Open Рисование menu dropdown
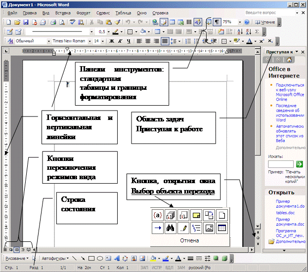Viewport: 308px width, 272px height. 17,259
